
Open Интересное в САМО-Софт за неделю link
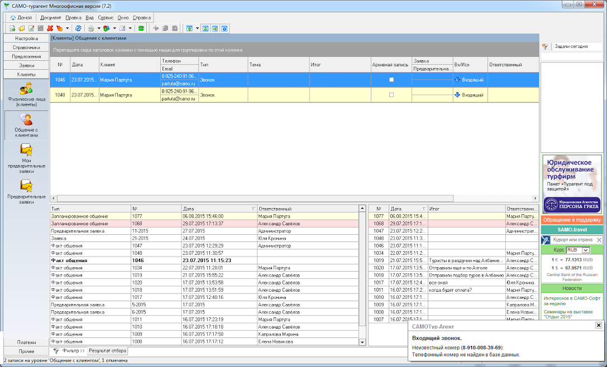(x=572, y=301)
